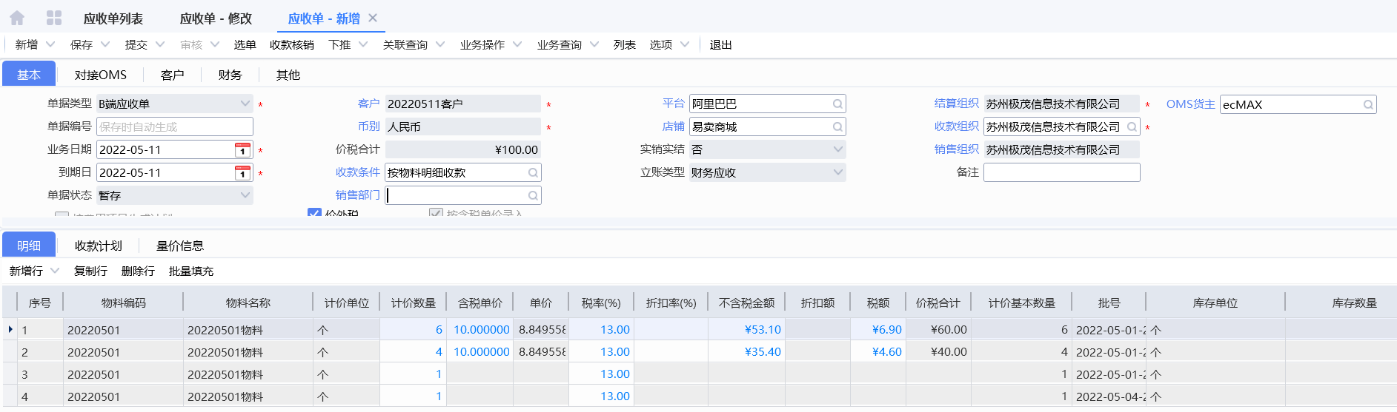
Task: Search lookup icon in 收款条件 field
Action: pos(533,173)
